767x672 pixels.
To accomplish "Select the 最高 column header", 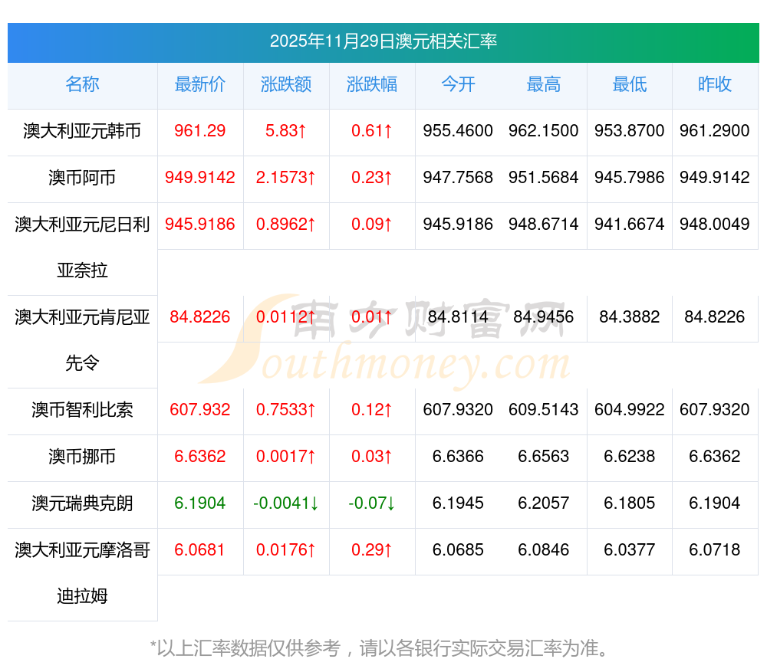I will pos(544,85).
